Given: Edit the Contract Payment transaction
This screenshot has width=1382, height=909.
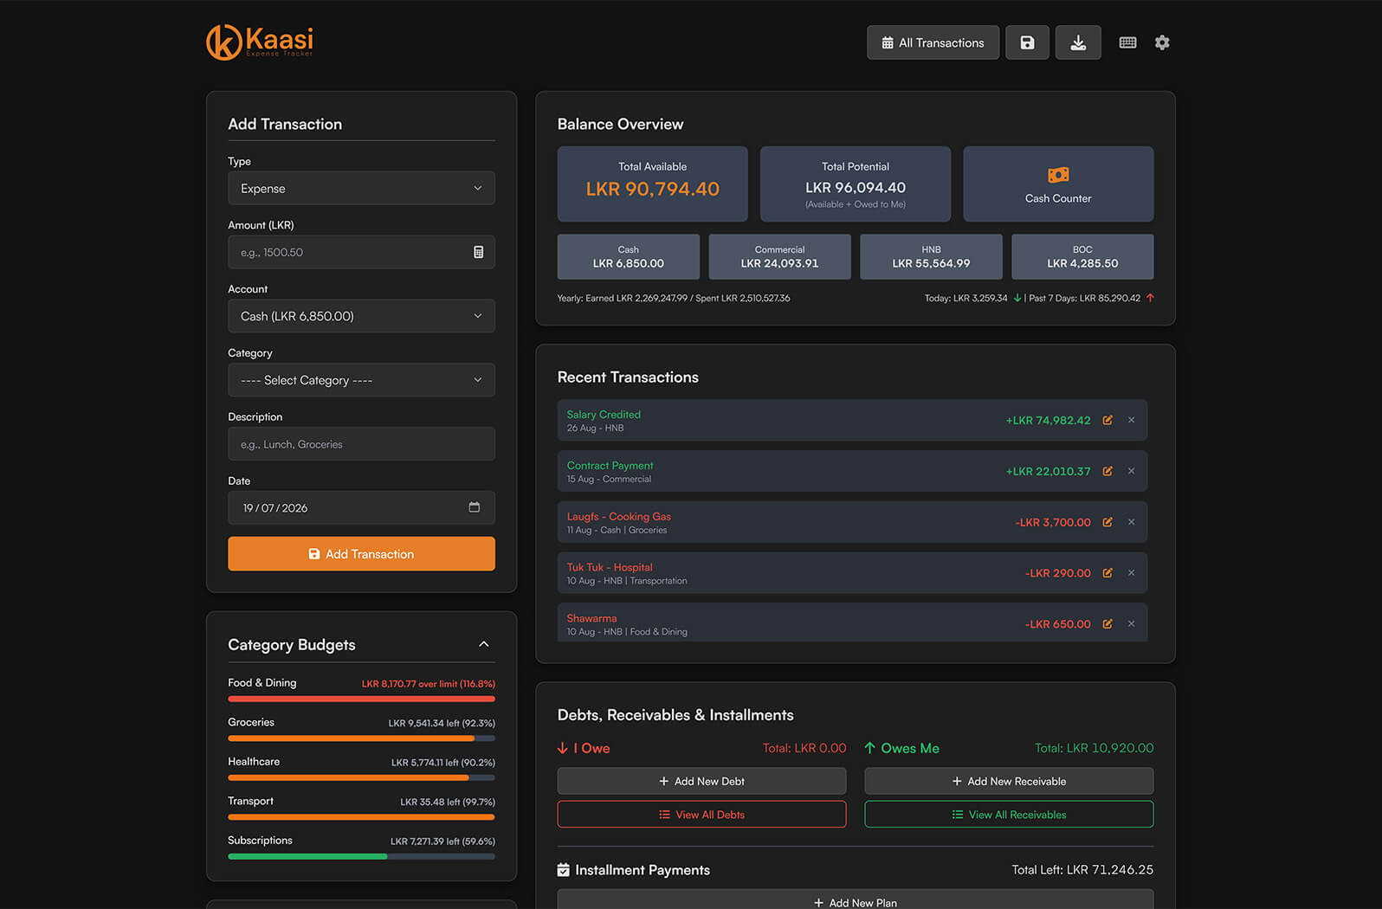Looking at the screenshot, I should click(x=1108, y=471).
